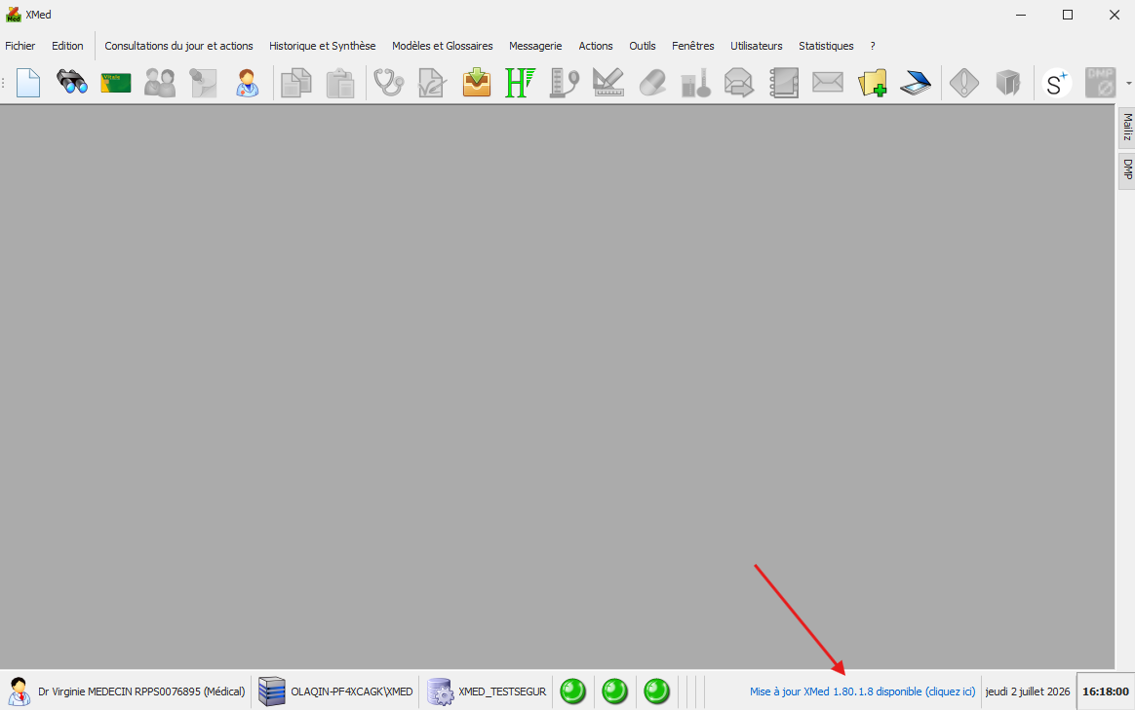The image size is (1135, 710).
Task: Click the diamond warning alert icon
Action: (x=964, y=83)
